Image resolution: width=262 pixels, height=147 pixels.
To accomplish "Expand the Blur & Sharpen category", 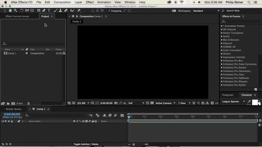I will (x=222, y=40).
